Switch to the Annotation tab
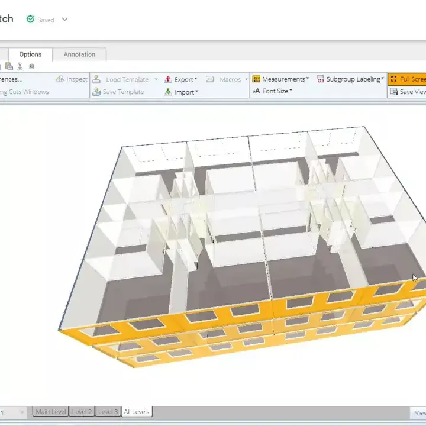 coord(79,54)
